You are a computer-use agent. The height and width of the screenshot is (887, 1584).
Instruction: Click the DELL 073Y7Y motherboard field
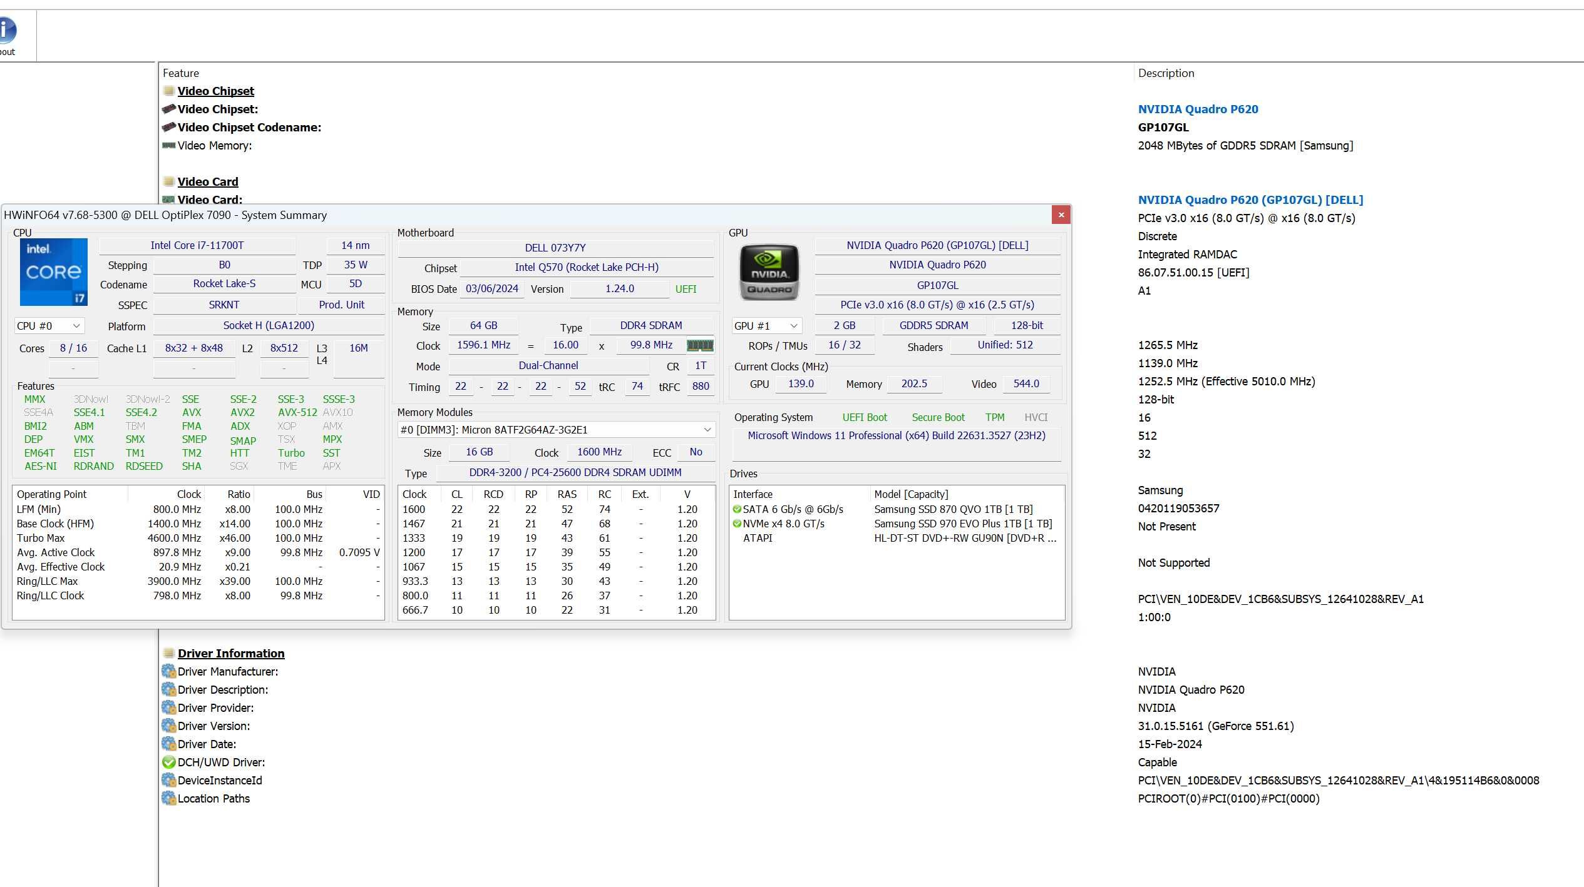(x=555, y=248)
